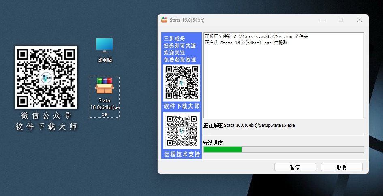This screenshot has height=196, width=383.
Task: Click the green 安装进度 progress bar
Action: pyautogui.click(x=284, y=149)
